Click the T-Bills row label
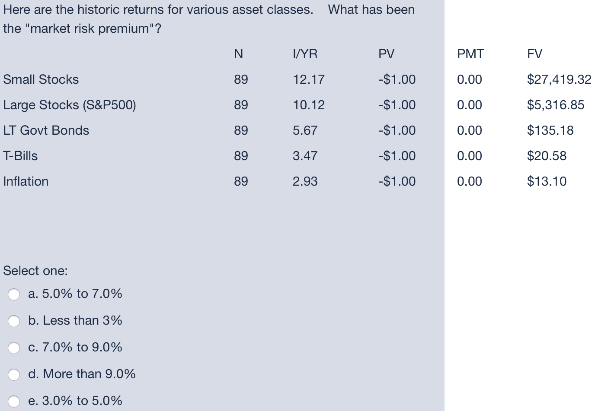The width and height of the screenshot is (595, 411). 20,156
